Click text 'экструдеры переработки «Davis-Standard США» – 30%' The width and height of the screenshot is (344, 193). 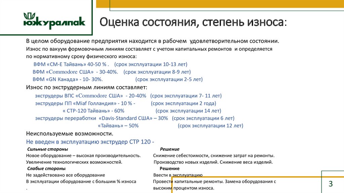pyautogui.click(x=101, y=118)
